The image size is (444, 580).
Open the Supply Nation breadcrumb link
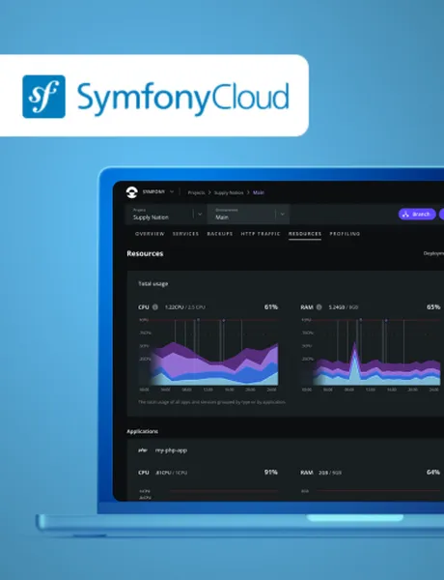tap(229, 192)
